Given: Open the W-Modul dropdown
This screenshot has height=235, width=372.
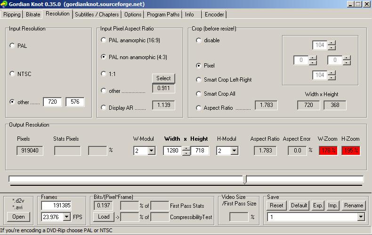Looking at the screenshot, I should [x=151, y=151].
